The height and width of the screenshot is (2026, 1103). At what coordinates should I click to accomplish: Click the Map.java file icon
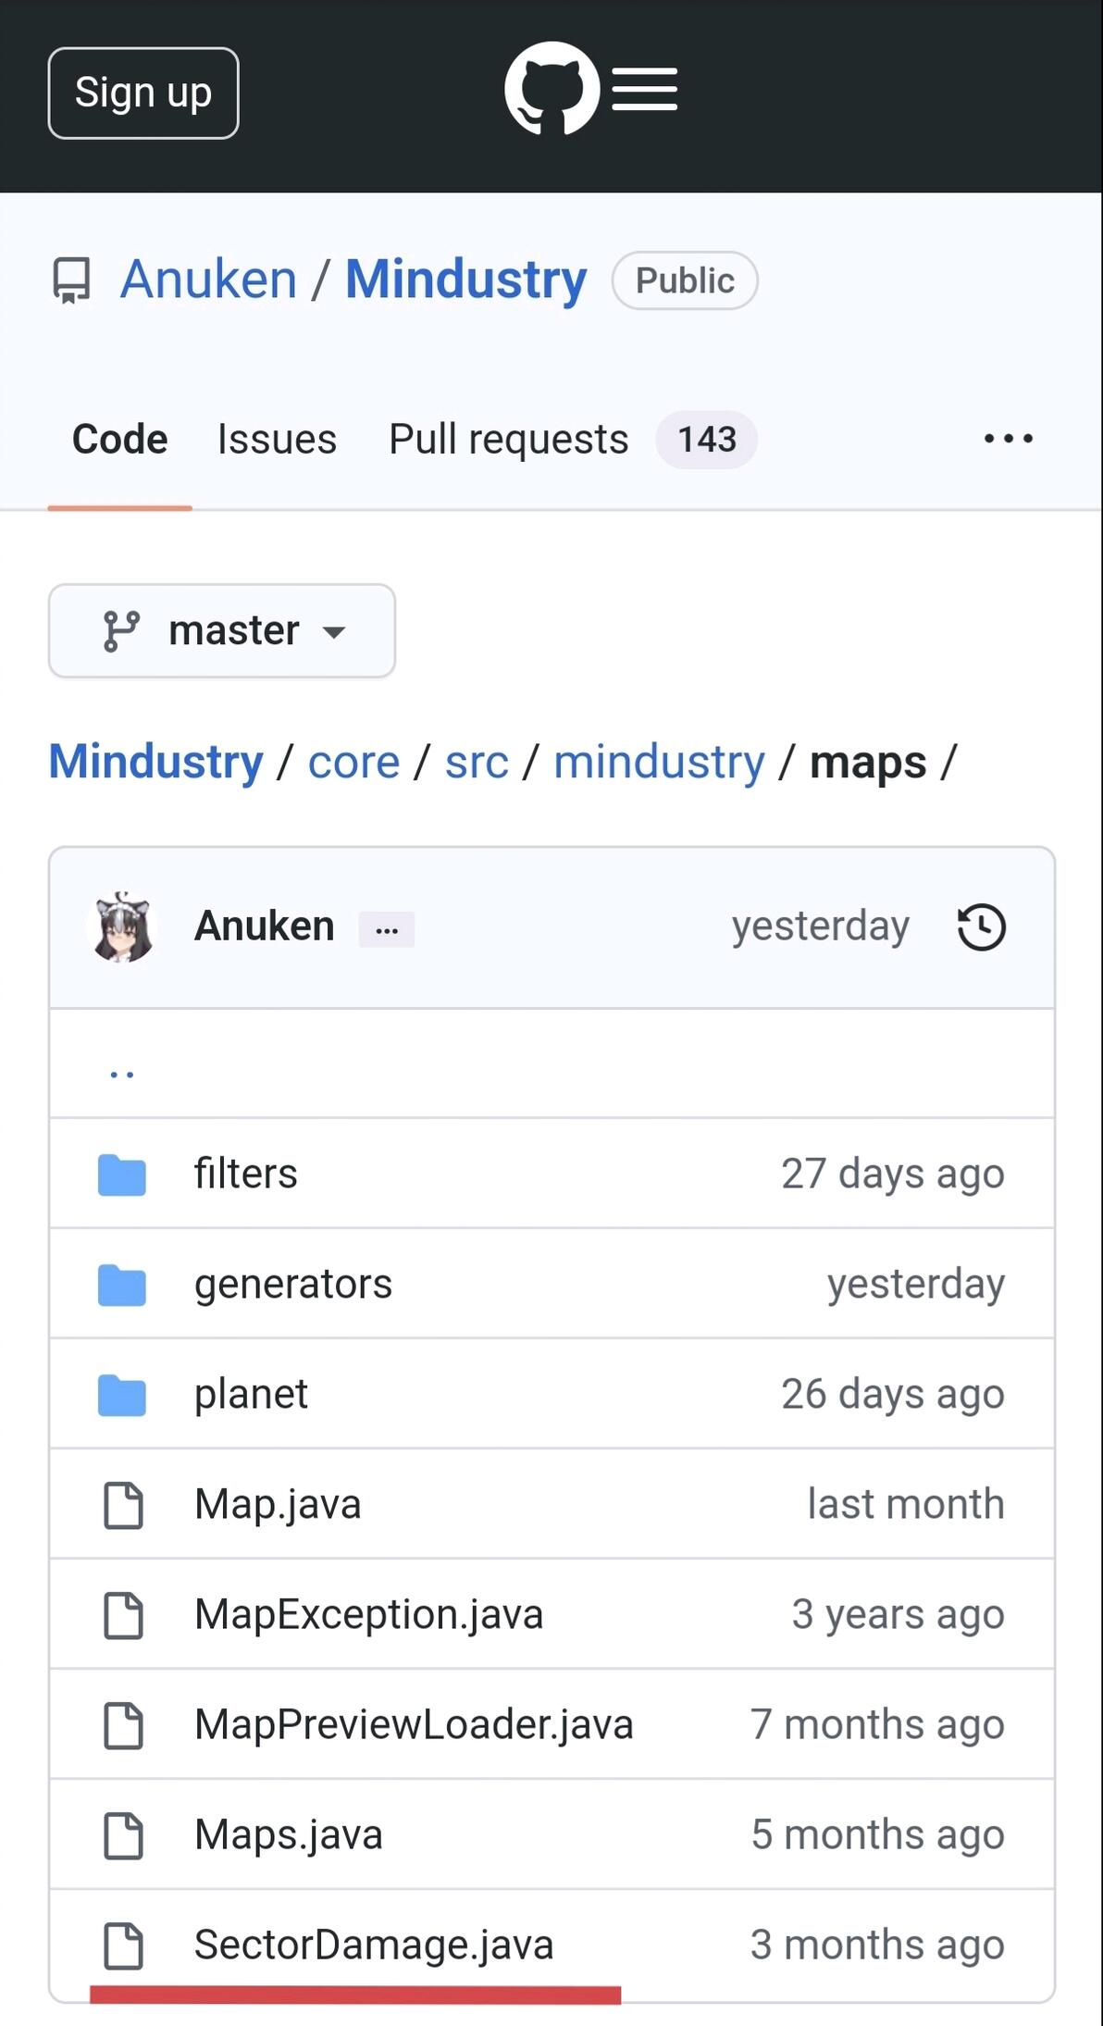point(123,1505)
